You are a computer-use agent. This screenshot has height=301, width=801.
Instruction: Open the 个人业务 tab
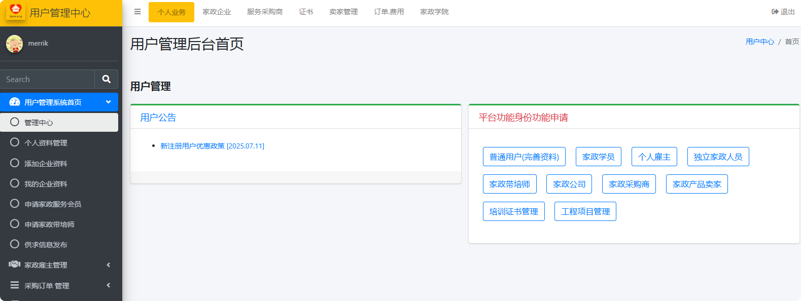(171, 12)
